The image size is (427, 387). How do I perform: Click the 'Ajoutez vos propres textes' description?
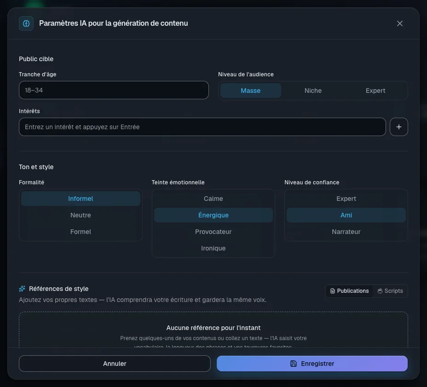tap(143, 300)
